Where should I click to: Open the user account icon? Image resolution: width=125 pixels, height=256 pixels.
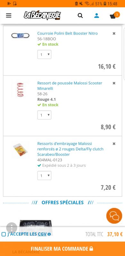(96, 15)
